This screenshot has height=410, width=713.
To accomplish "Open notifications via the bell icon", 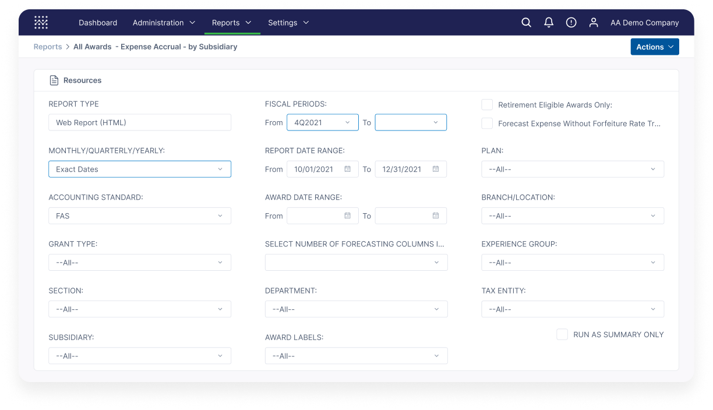I will point(548,22).
